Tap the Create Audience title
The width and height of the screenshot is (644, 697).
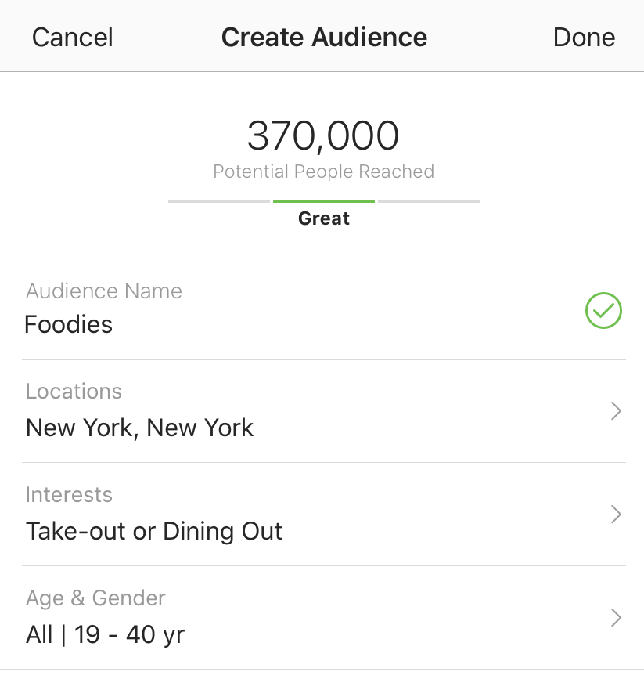click(x=324, y=37)
